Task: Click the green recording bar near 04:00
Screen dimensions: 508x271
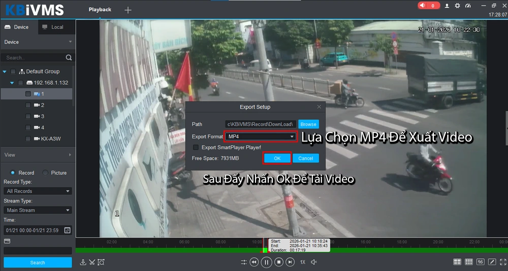Action: coord(148,250)
